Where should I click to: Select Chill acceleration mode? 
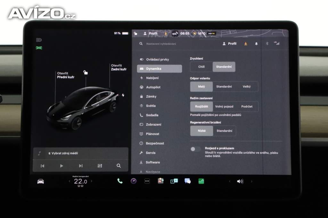click(x=201, y=67)
